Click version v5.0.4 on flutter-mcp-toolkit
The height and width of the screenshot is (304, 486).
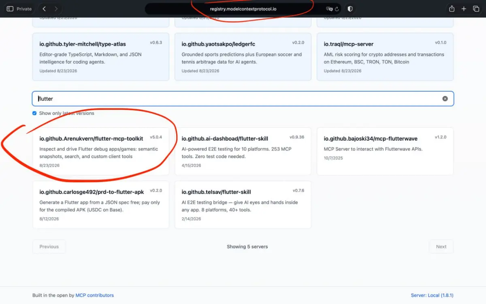pos(156,137)
